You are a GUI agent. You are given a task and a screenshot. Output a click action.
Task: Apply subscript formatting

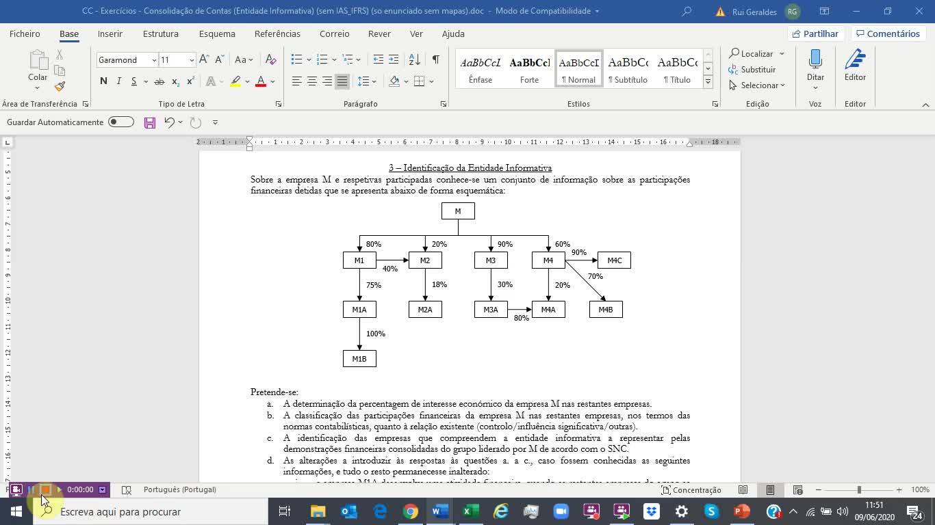coord(175,81)
